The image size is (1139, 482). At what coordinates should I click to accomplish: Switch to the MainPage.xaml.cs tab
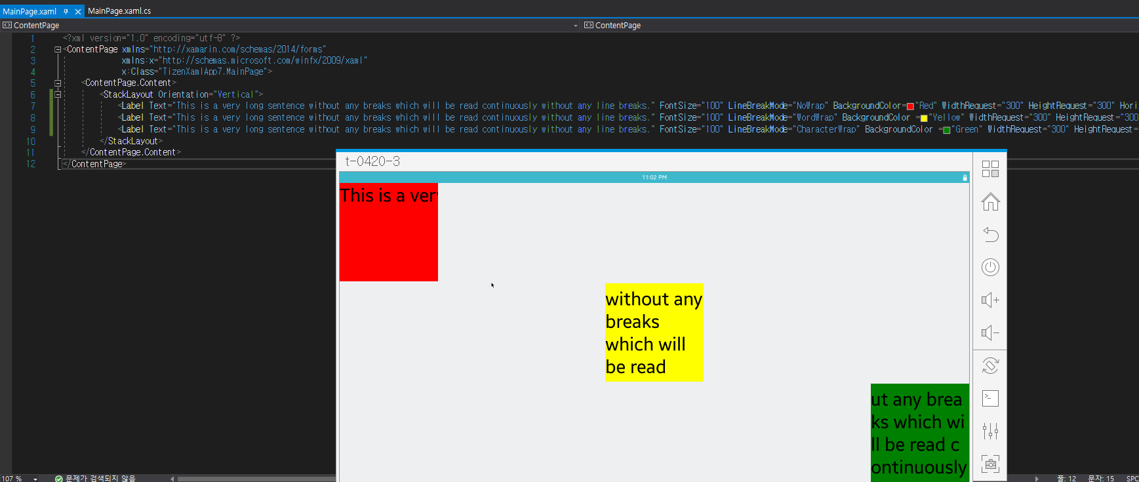[x=119, y=11]
